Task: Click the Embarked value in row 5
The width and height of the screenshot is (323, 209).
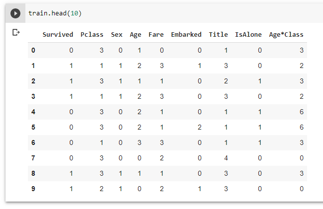Action: click(x=200, y=127)
